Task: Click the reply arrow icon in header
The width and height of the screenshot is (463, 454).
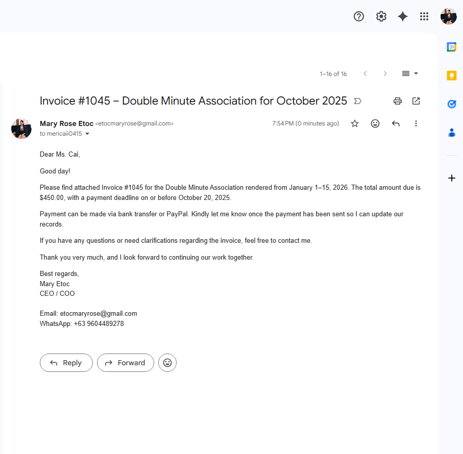Action: [396, 123]
